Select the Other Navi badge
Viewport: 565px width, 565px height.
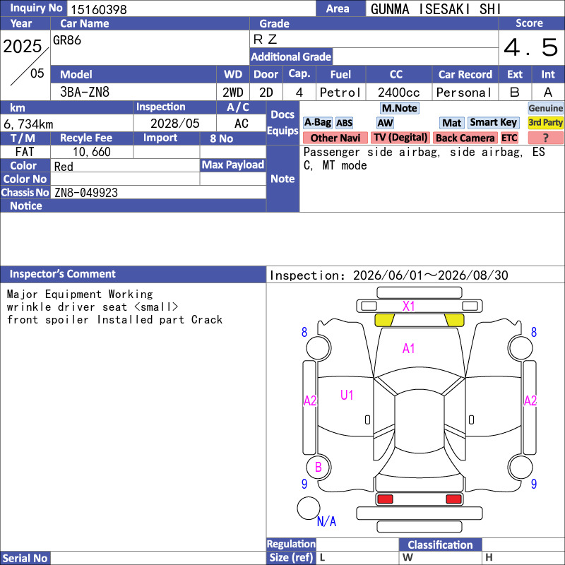pyautogui.click(x=335, y=138)
